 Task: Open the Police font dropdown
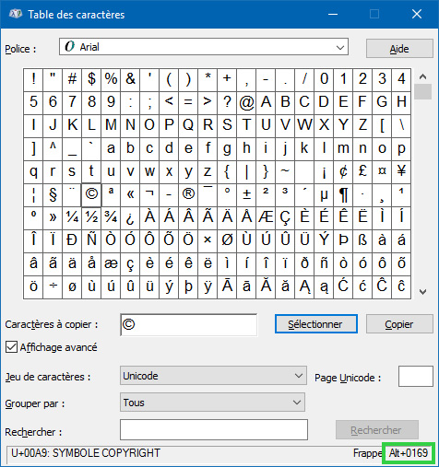click(x=204, y=47)
